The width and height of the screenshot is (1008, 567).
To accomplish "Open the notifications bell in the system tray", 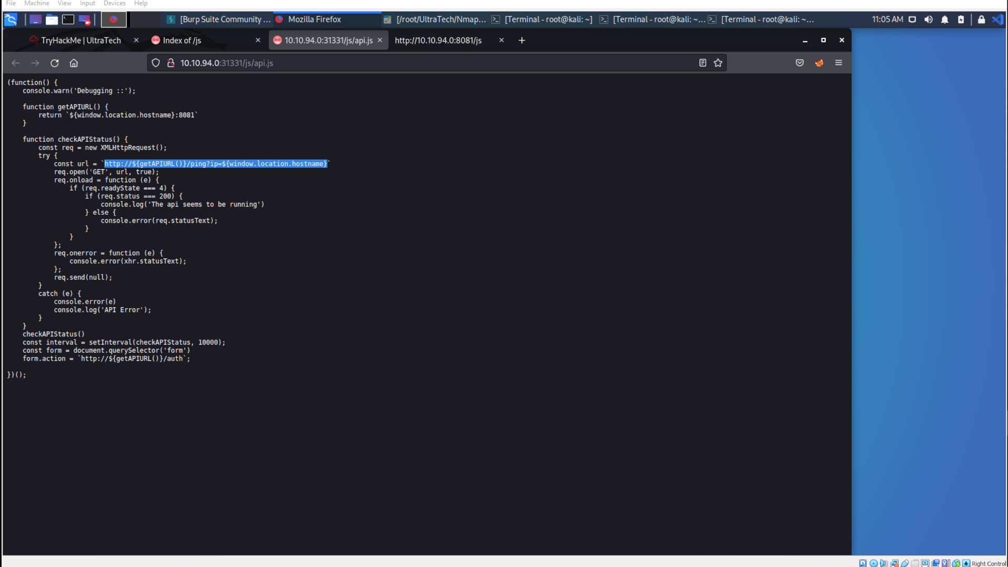I will (x=945, y=19).
